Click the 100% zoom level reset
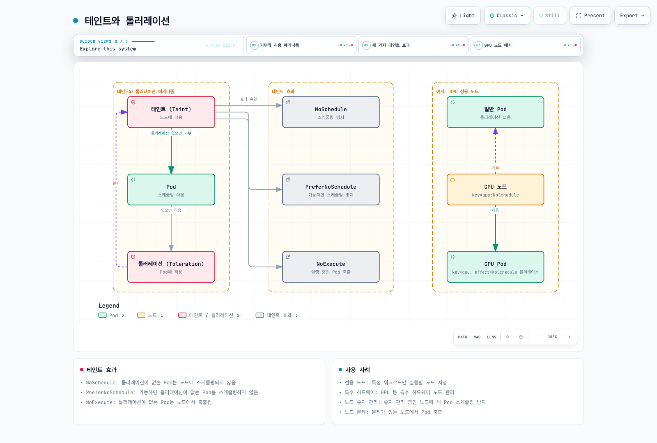The image size is (657, 443). click(552, 337)
